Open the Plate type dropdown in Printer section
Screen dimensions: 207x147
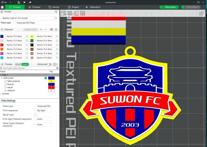36,23
